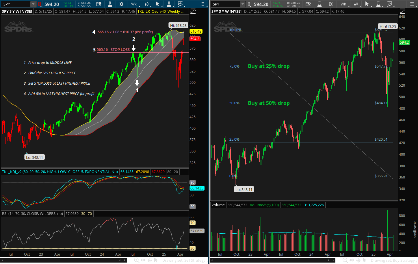Click the VolumeAvg (100) label

pyautogui.click(x=264, y=205)
